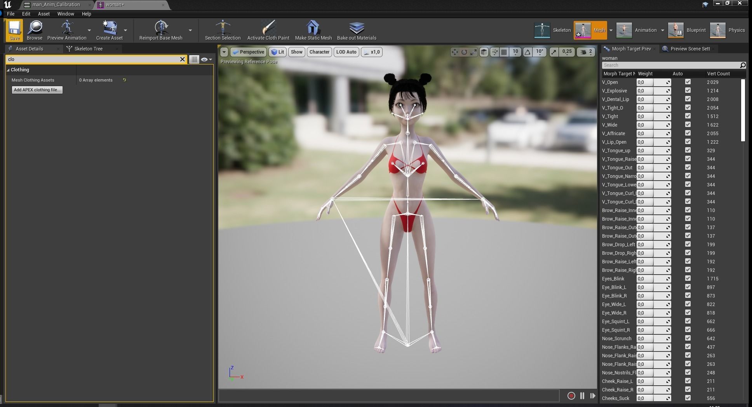The image size is (752, 407).
Task: Open Mesh mode dropdown arrow
Action: click(x=611, y=30)
